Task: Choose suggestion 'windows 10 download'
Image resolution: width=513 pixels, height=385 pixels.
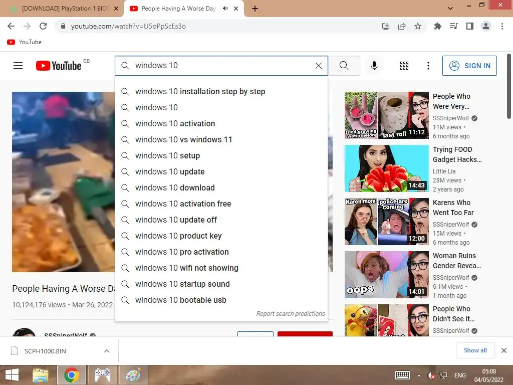Action: click(221, 187)
